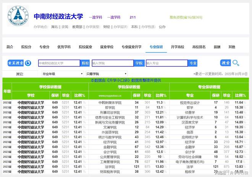This screenshot has height=177, width=252.
Task: Click the 会计学 major cell
Action: (190, 152)
